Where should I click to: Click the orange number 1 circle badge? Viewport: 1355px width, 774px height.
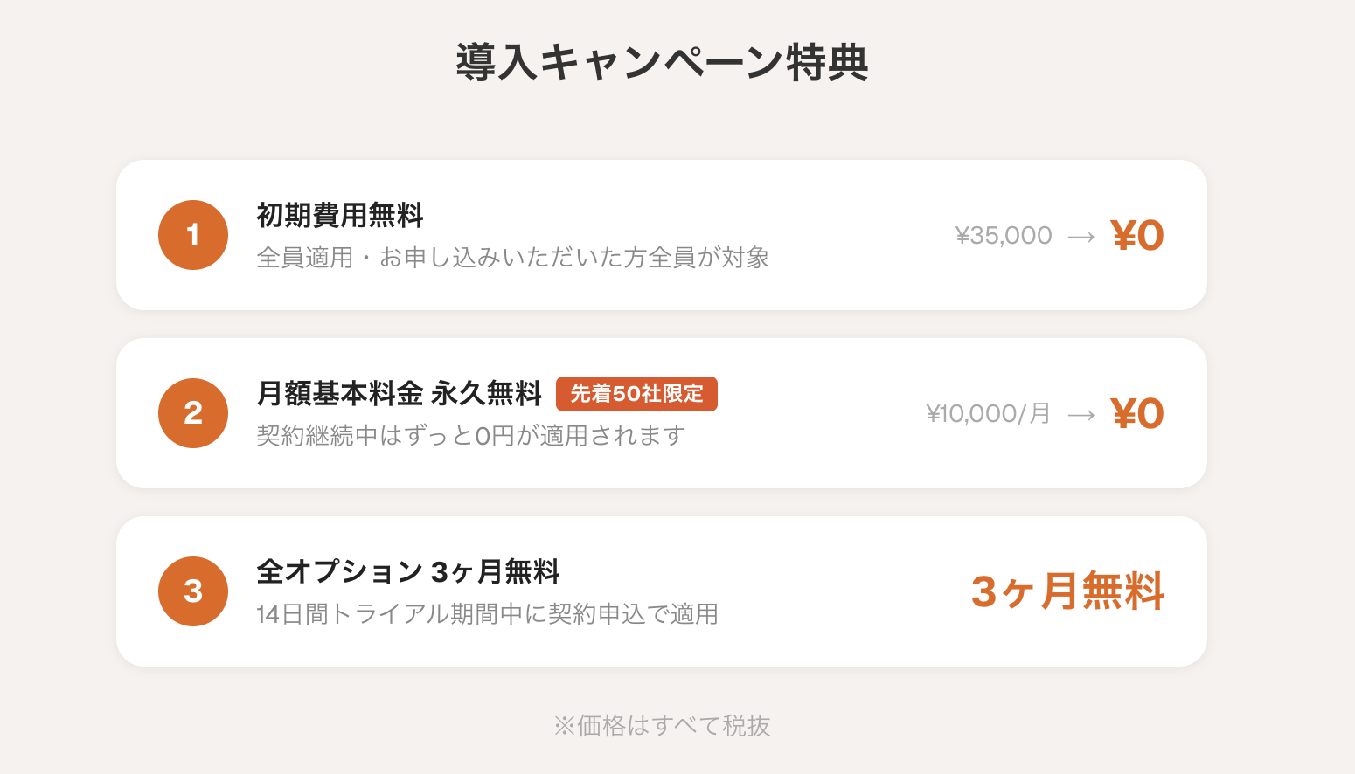[x=193, y=235]
